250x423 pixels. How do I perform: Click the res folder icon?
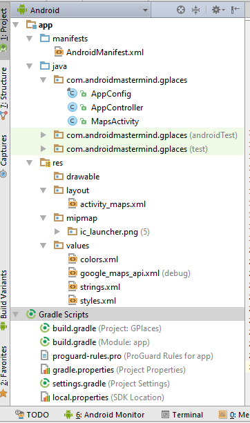click(45, 163)
